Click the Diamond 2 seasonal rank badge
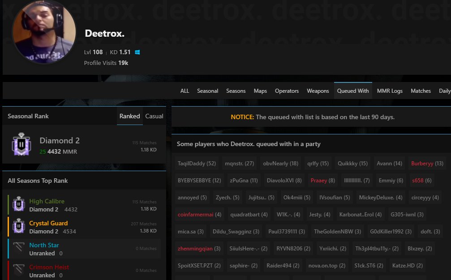The image size is (451, 280). pos(21,145)
